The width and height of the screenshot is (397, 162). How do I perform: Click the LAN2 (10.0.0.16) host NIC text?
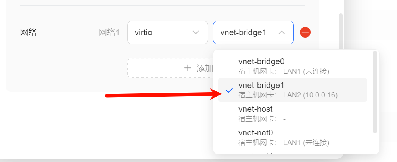click(x=311, y=95)
